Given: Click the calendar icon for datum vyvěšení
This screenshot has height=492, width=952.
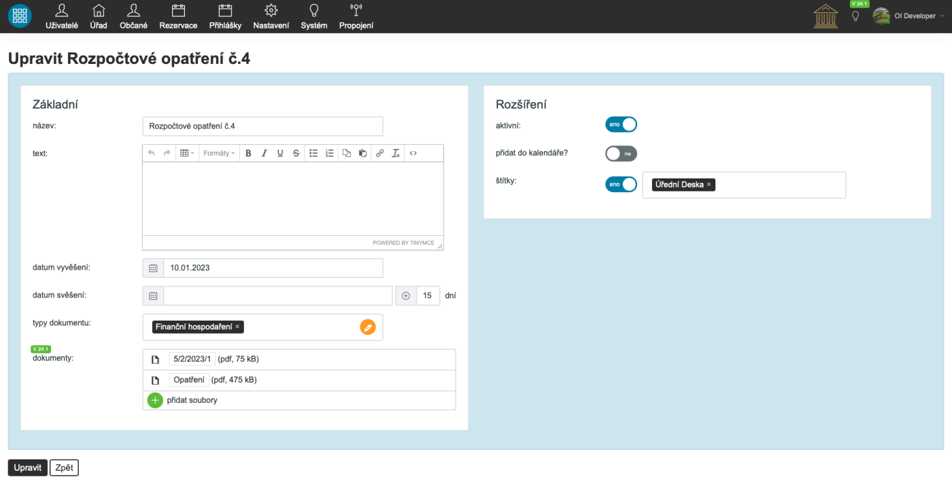Looking at the screenshot, I should (x=153, y=268).
